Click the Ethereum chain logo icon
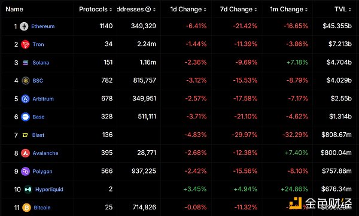This screenshot has height=216, width=359. [x=24, y=26]
